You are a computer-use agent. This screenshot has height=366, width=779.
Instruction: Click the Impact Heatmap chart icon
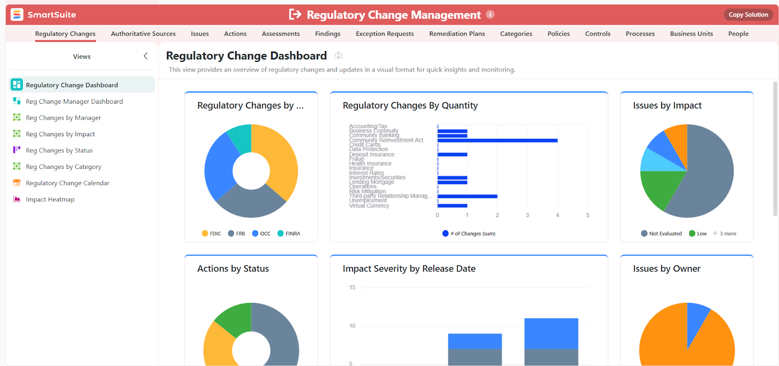(x=17, y=199)
